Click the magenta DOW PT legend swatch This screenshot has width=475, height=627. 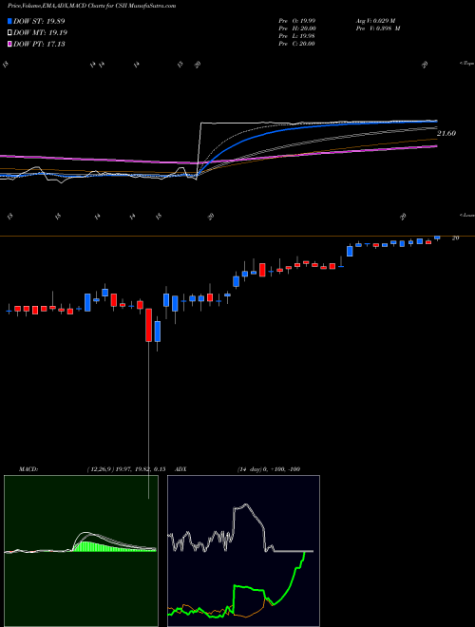tap(10, 44)
